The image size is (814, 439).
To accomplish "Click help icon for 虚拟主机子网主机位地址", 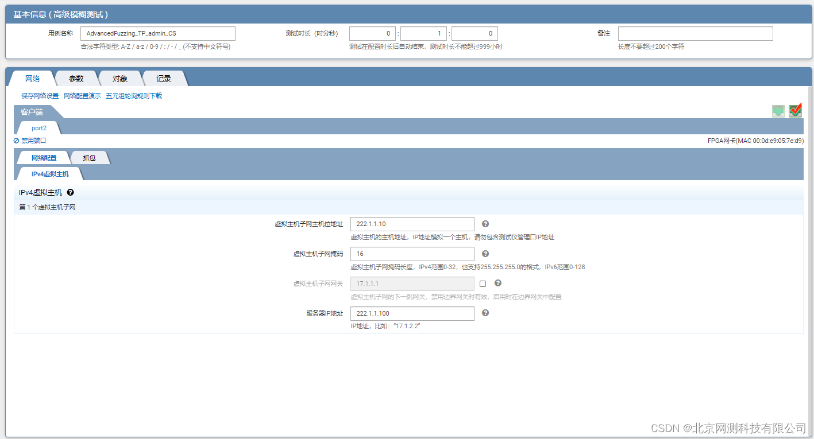I will pos(485,224).
